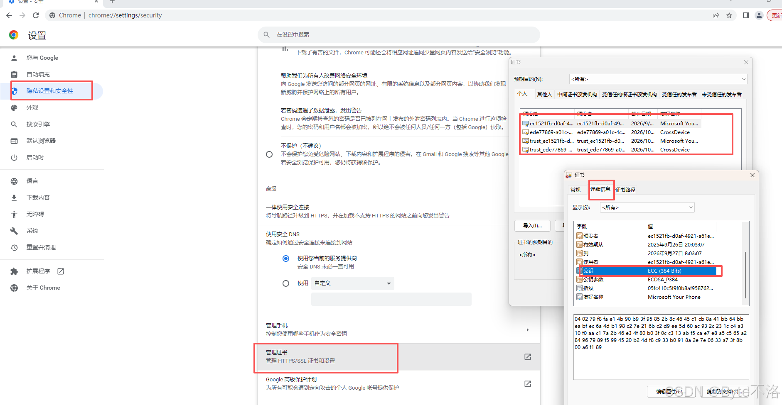Click the browser reload icon
This screenshot has height=405, width=782.
coord(36,15)
